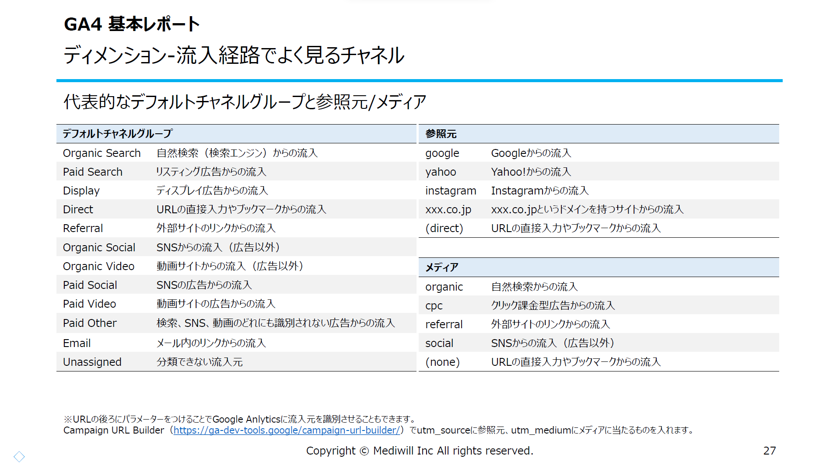Select the '(none)' medium cell
This screenshot has height=472, width=840.
pyautogui.click(x=442, y=362)
